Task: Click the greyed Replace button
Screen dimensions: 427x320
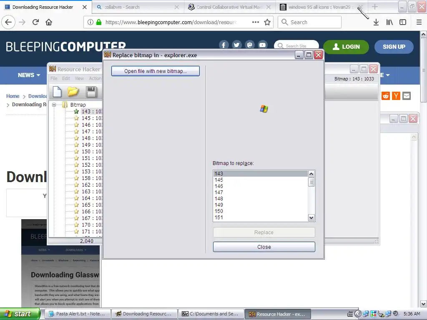Action: pos(264,232)
